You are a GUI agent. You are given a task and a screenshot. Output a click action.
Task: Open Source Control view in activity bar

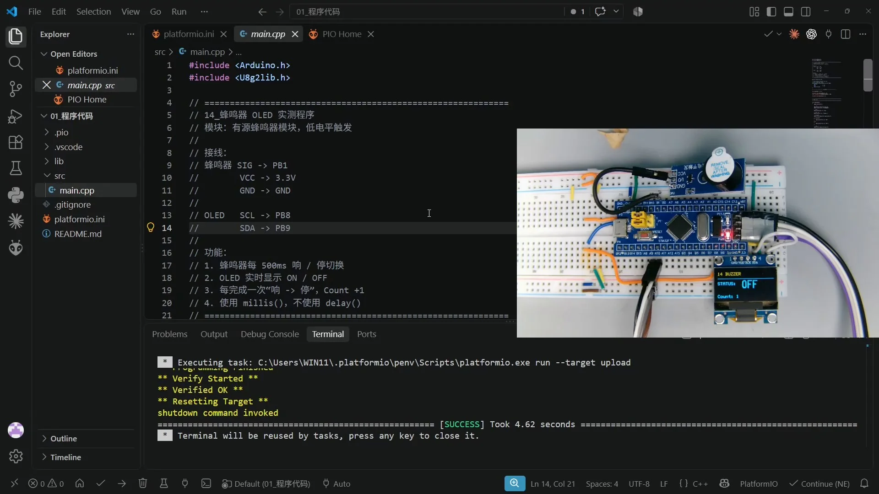16,89
